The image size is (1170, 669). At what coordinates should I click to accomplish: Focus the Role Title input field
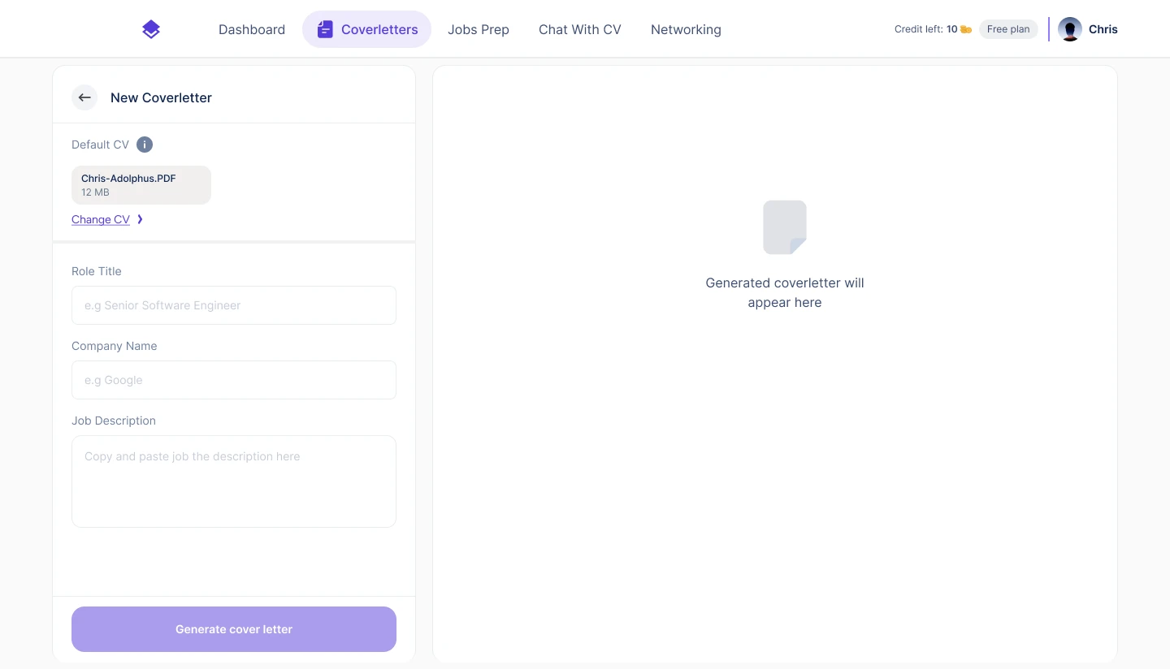pyautogui.click(x=234, y=305)
